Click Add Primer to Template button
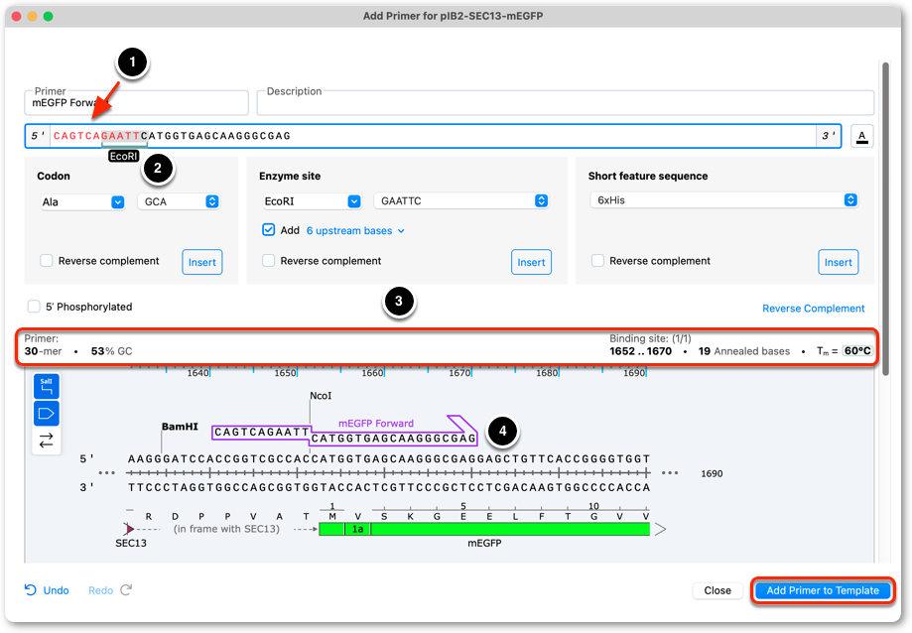 click(x=823, y=590)
